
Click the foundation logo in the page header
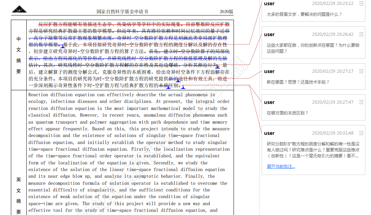click(19, 9)
